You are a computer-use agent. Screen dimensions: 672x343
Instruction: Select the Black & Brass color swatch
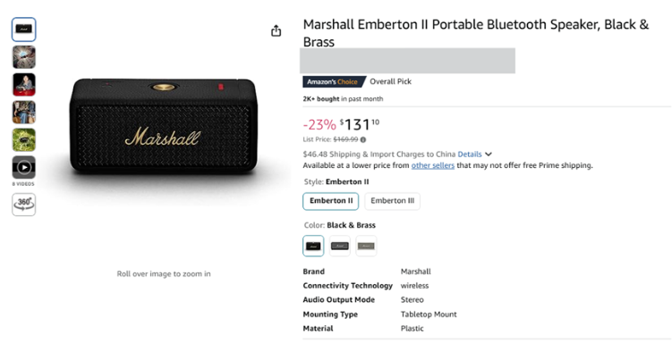(x=313, y=246)
